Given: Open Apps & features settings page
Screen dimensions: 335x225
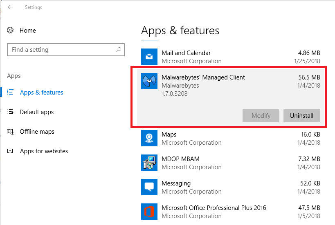Looking at the screenshot, I should click(x=41, y=93).
